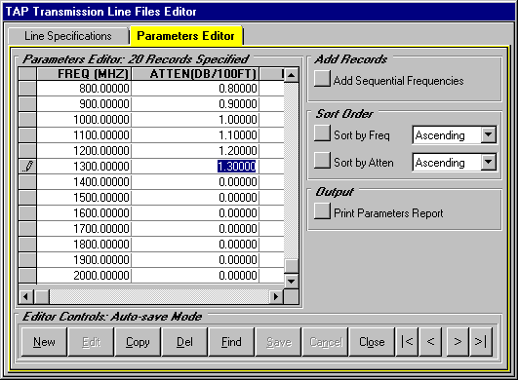Toggle Add Sequential Frequencies box
This screenshot has width=518, height=380.
[x=322, y=79]
